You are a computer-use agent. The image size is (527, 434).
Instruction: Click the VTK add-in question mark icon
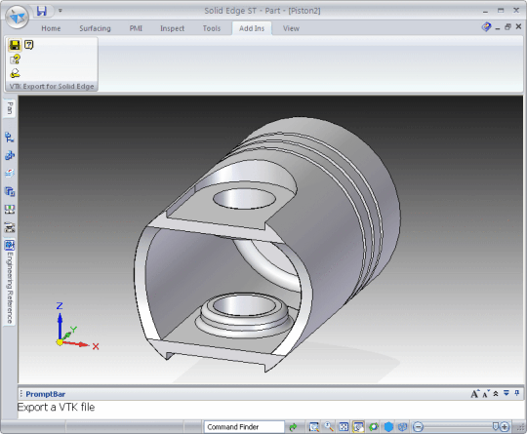coord(29,45)
